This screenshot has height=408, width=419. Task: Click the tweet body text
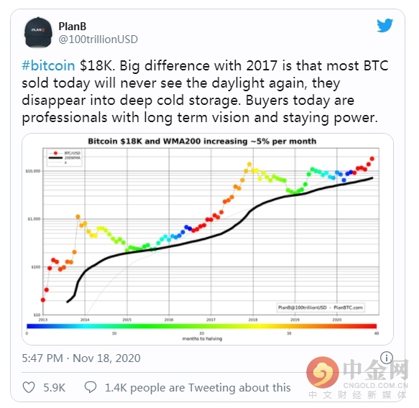pos(205,92)
